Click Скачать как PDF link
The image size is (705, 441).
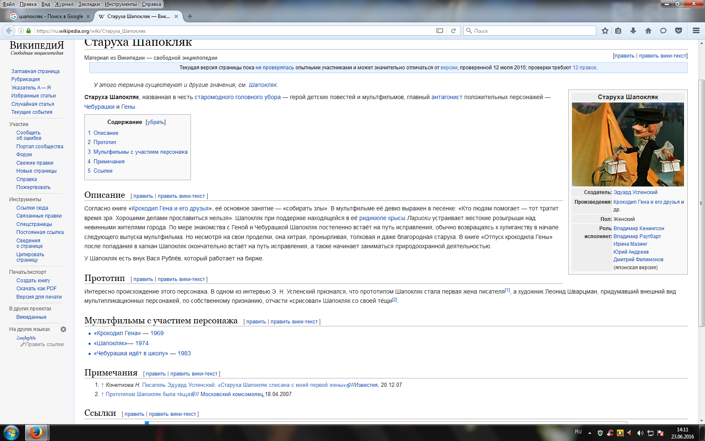click(x=37, y=289)
